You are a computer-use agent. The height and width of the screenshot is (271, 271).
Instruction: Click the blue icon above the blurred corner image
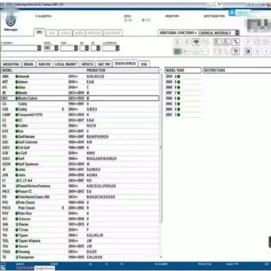click(232, 13)
